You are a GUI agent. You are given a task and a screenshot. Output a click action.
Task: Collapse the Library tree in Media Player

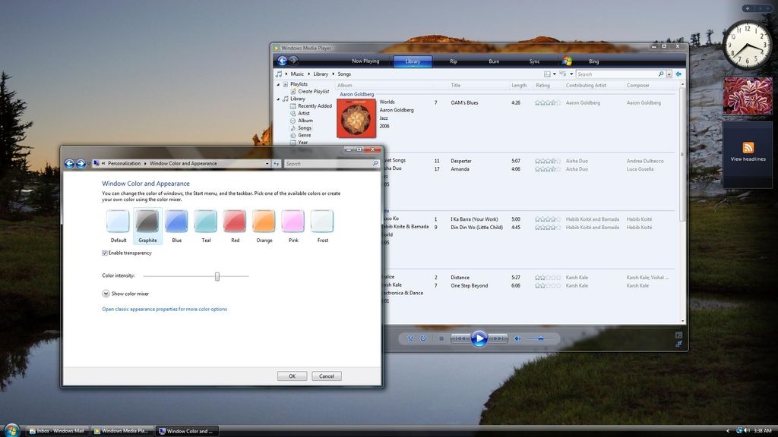tap(277, 98)
